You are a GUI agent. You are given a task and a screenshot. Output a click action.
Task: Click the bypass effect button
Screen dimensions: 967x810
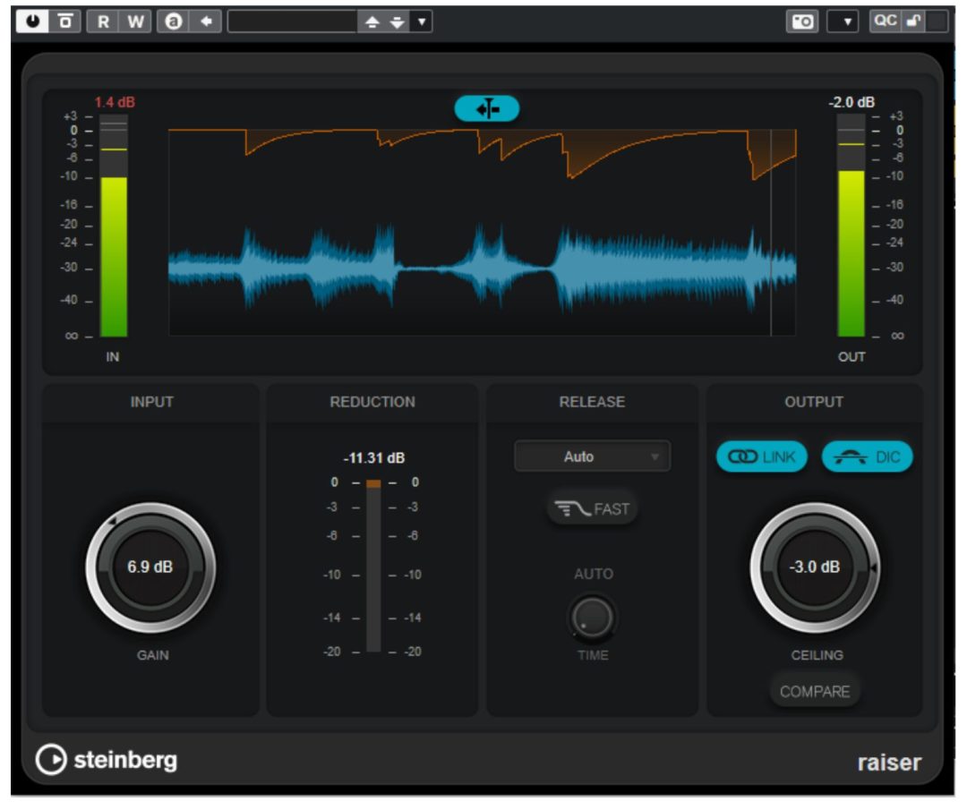[64, 21]
